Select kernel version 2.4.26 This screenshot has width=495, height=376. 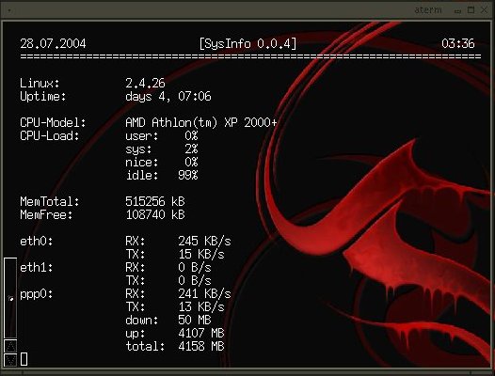coord(145,84)
